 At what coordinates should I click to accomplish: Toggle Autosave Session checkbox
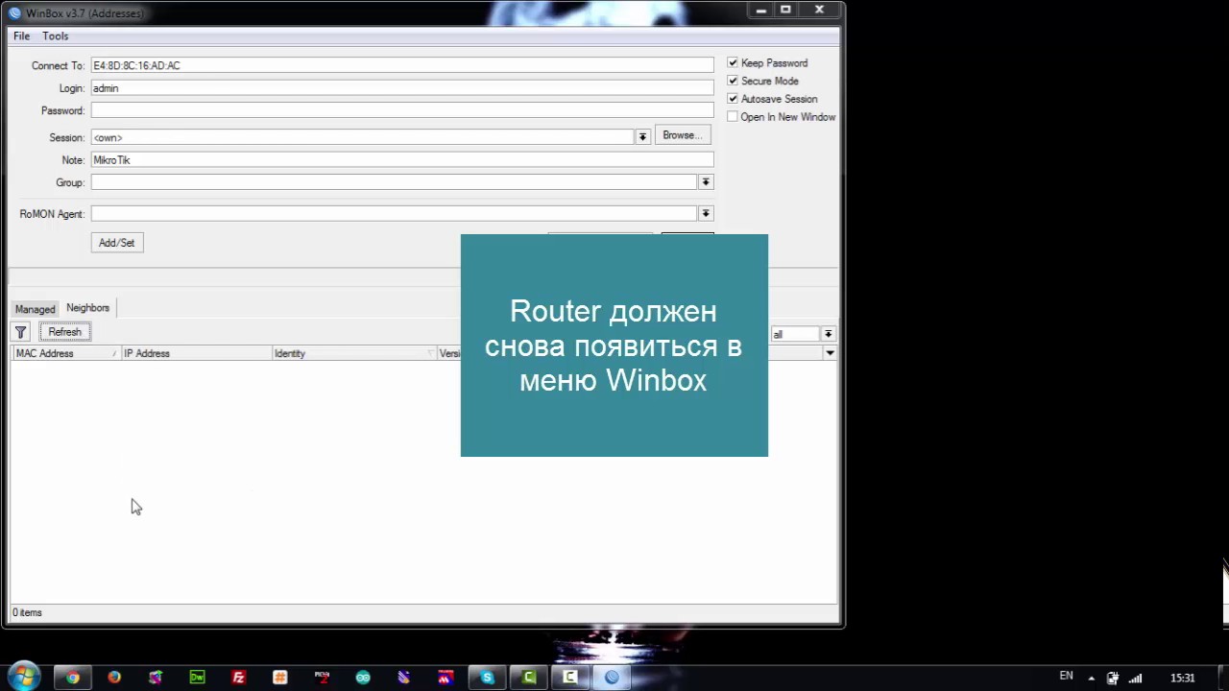[x=733, y=99]
